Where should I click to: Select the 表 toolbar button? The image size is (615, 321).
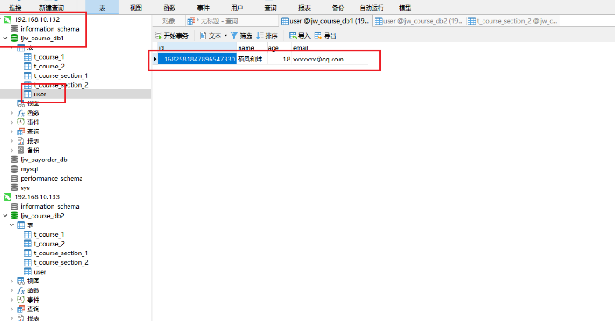point(103,7)
